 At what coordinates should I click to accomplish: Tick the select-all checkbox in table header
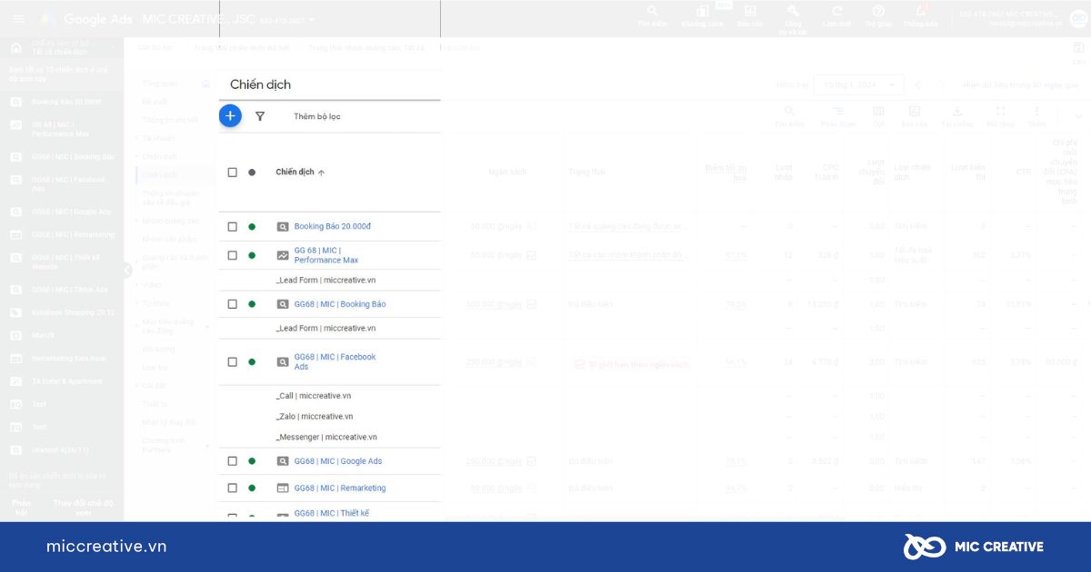point(233,173)
